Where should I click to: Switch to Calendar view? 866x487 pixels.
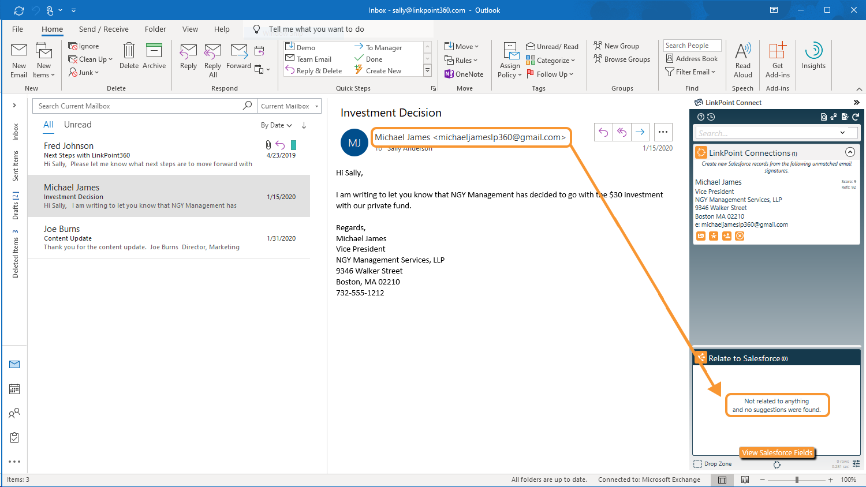point(14,389)
